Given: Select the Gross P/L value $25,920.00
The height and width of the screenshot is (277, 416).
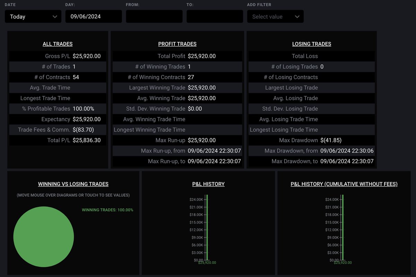Looking at the screenshot, I should tap(87, 56).
